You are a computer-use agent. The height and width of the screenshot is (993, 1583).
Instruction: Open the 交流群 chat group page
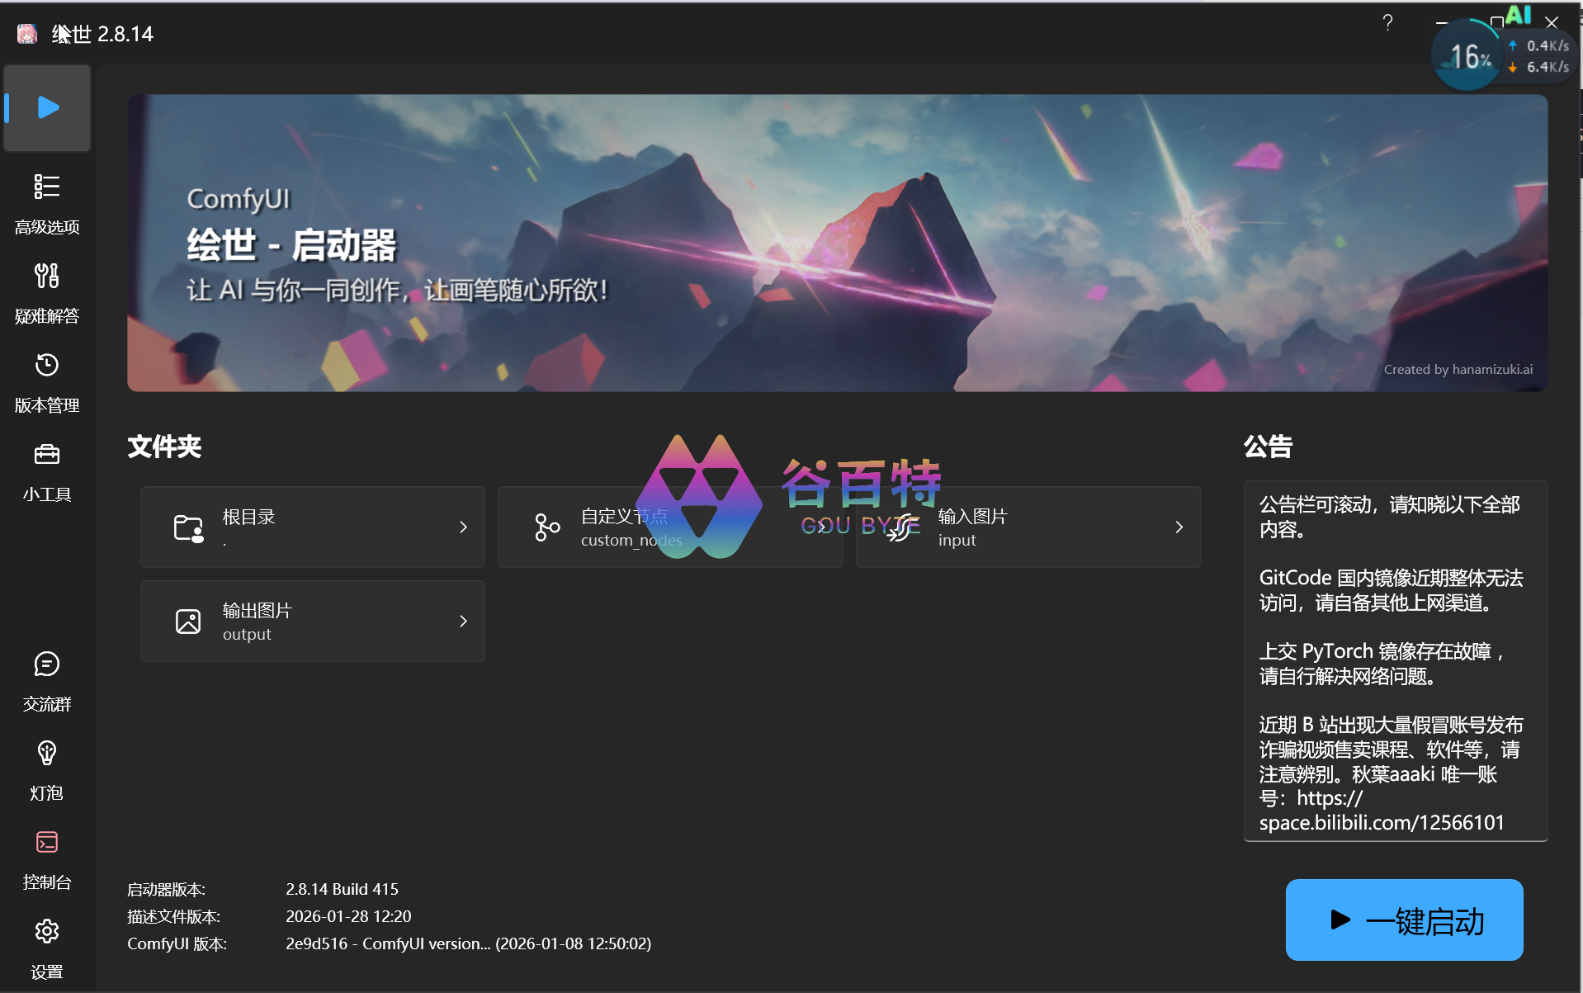pyautogui.click(x=47, y=680)
